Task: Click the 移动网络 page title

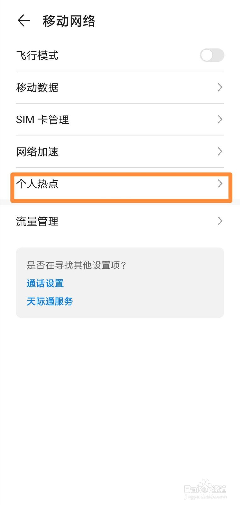Action: (69, 21)
